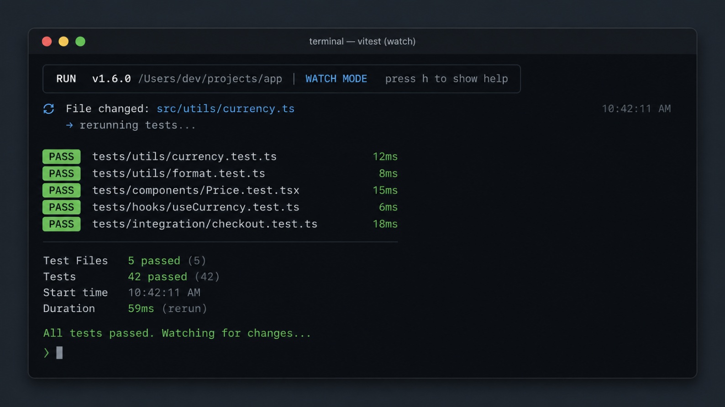Click 'All tests passed' status message

(x=177, y=333)
